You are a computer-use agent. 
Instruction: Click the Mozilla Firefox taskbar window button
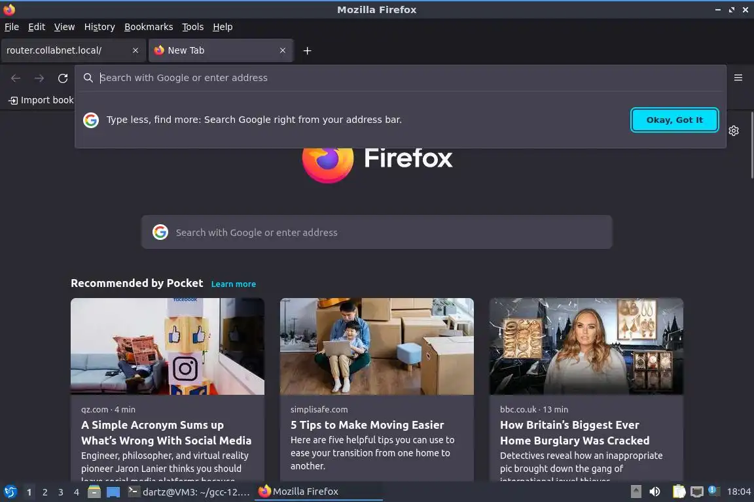point(318,492)
